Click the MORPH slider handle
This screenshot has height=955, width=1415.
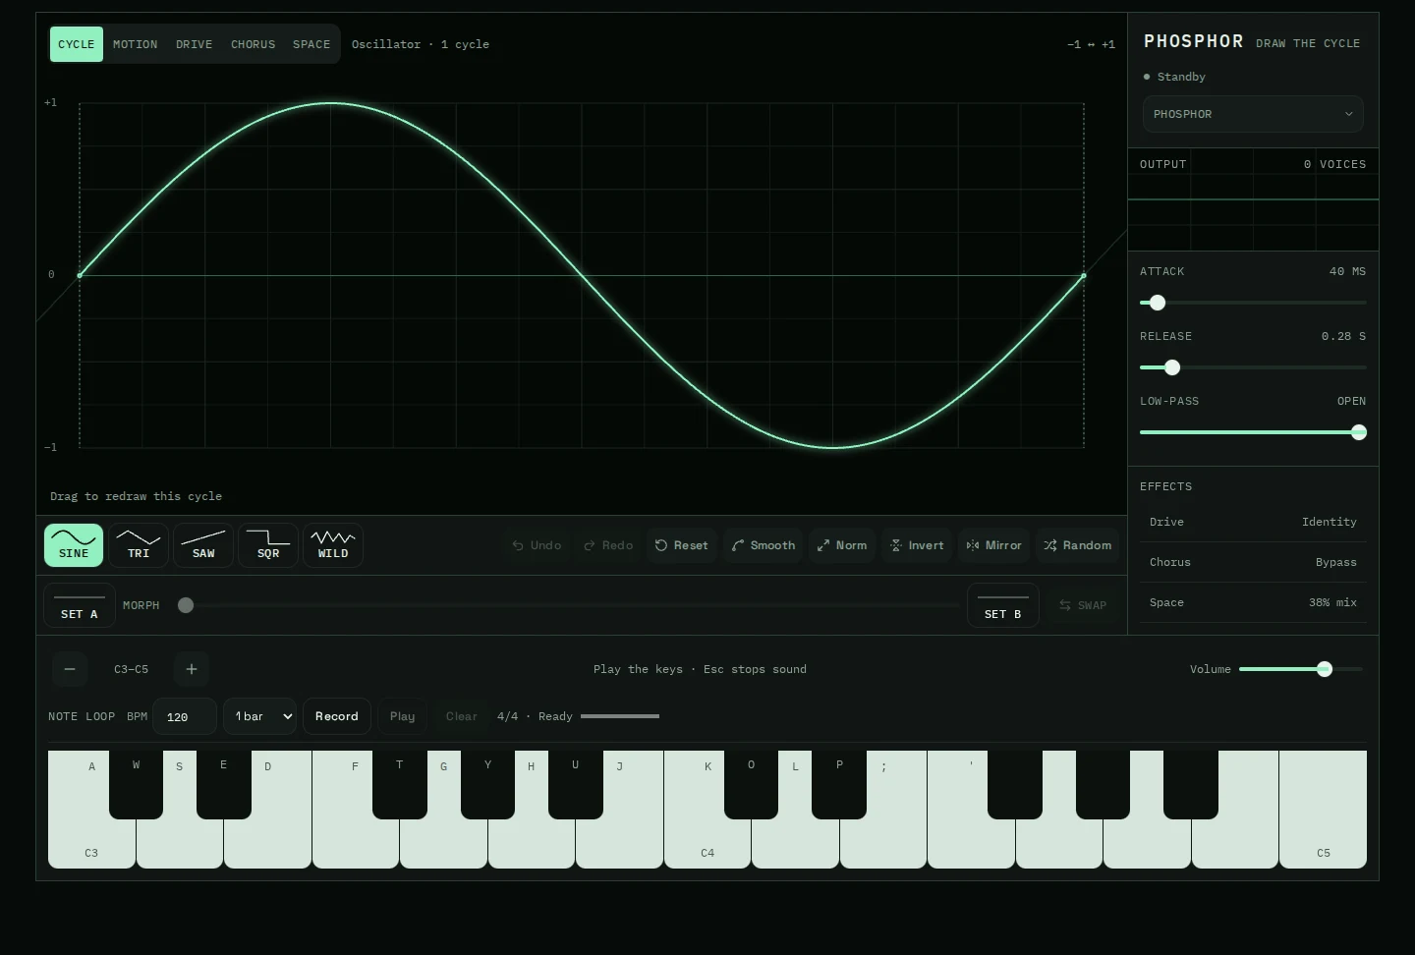coord(186,605)
